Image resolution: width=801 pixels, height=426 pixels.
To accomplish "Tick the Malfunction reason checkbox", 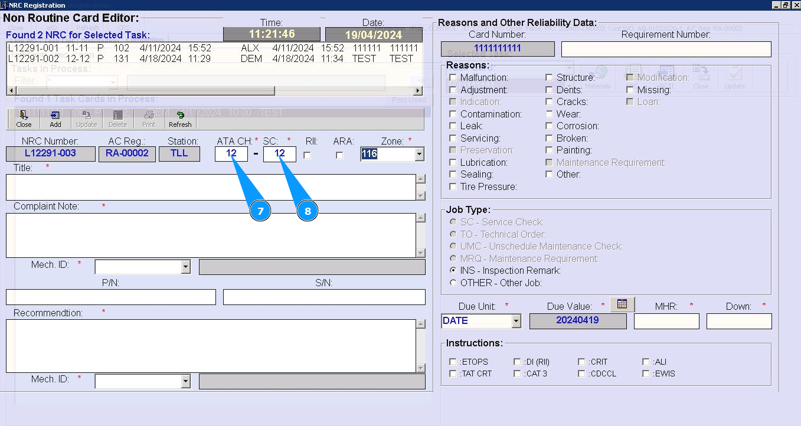I will [453, 77].
